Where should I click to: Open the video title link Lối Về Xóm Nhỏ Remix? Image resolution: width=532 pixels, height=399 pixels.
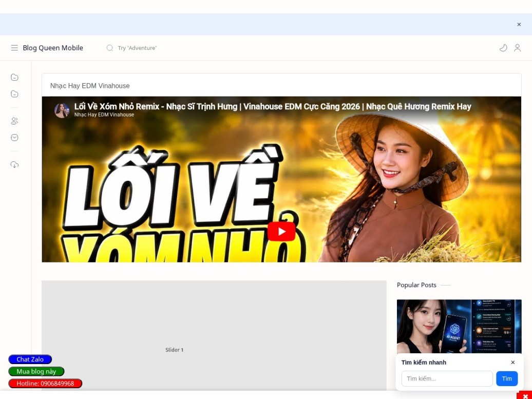[273, 106]
